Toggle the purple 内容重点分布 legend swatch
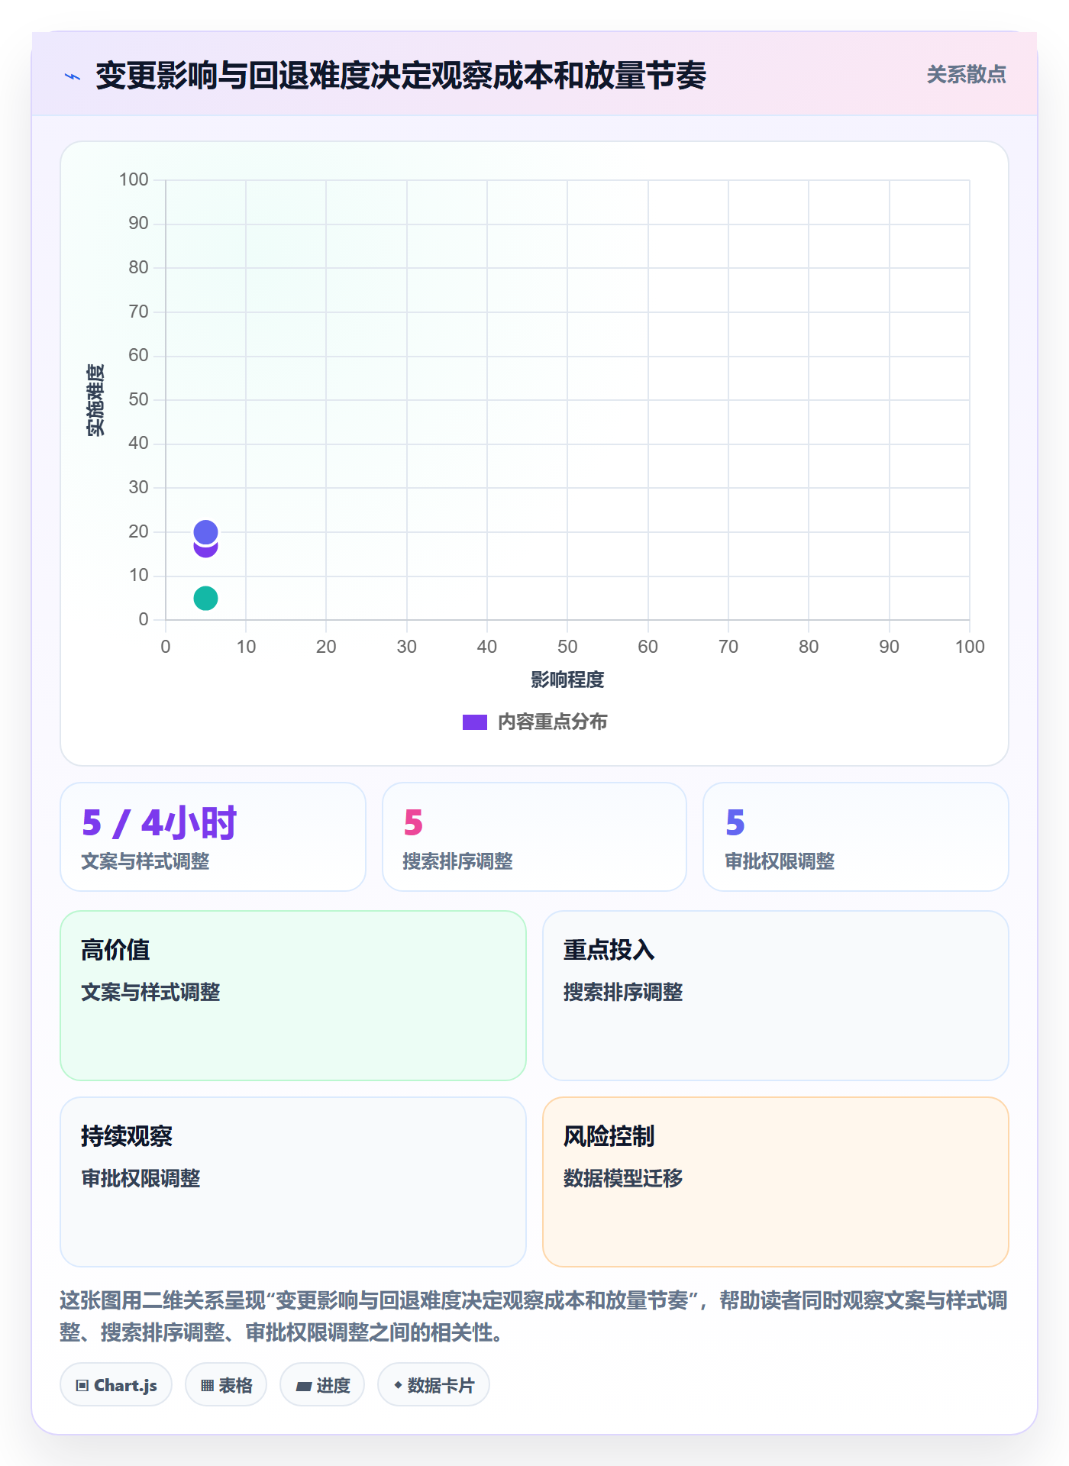Screen dimensions: 1069x1466 [474, 722]
